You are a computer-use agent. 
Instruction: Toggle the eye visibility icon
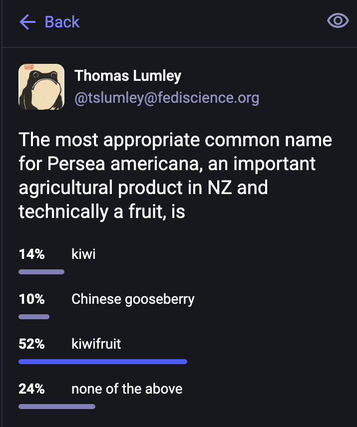[338, 21]
